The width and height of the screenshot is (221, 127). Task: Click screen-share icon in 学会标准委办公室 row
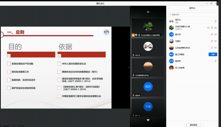click(208, 28)
